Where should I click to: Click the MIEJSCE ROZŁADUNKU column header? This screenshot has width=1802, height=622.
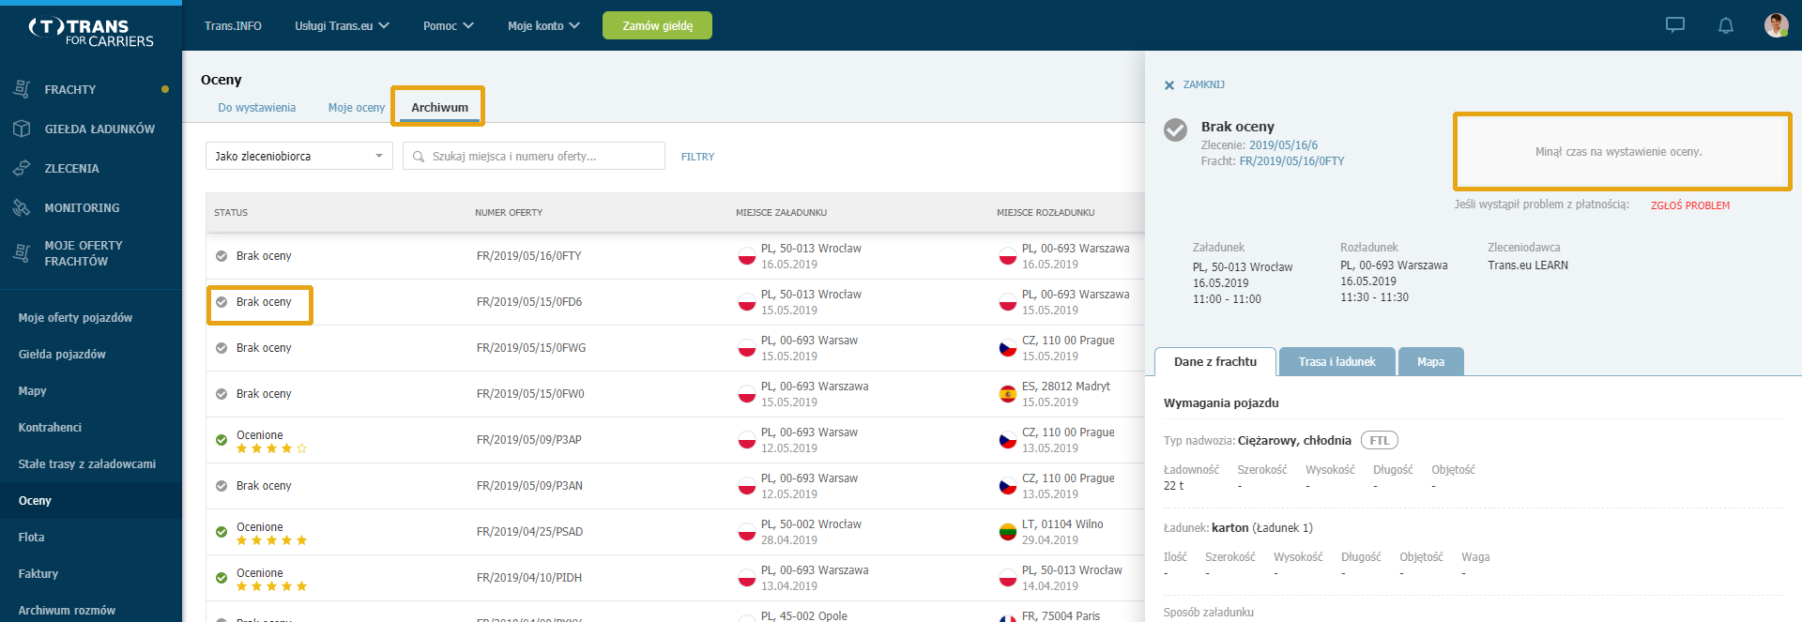click(1046, 213)
